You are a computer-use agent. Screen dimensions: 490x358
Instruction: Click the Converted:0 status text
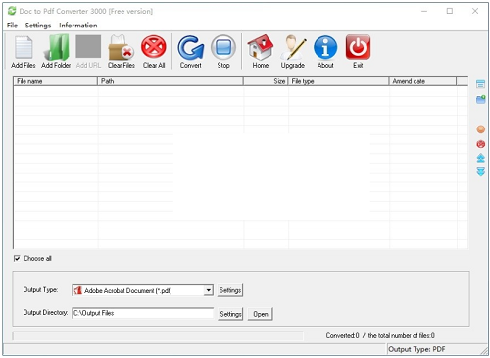pyautogui.click(x=342, y=335)
